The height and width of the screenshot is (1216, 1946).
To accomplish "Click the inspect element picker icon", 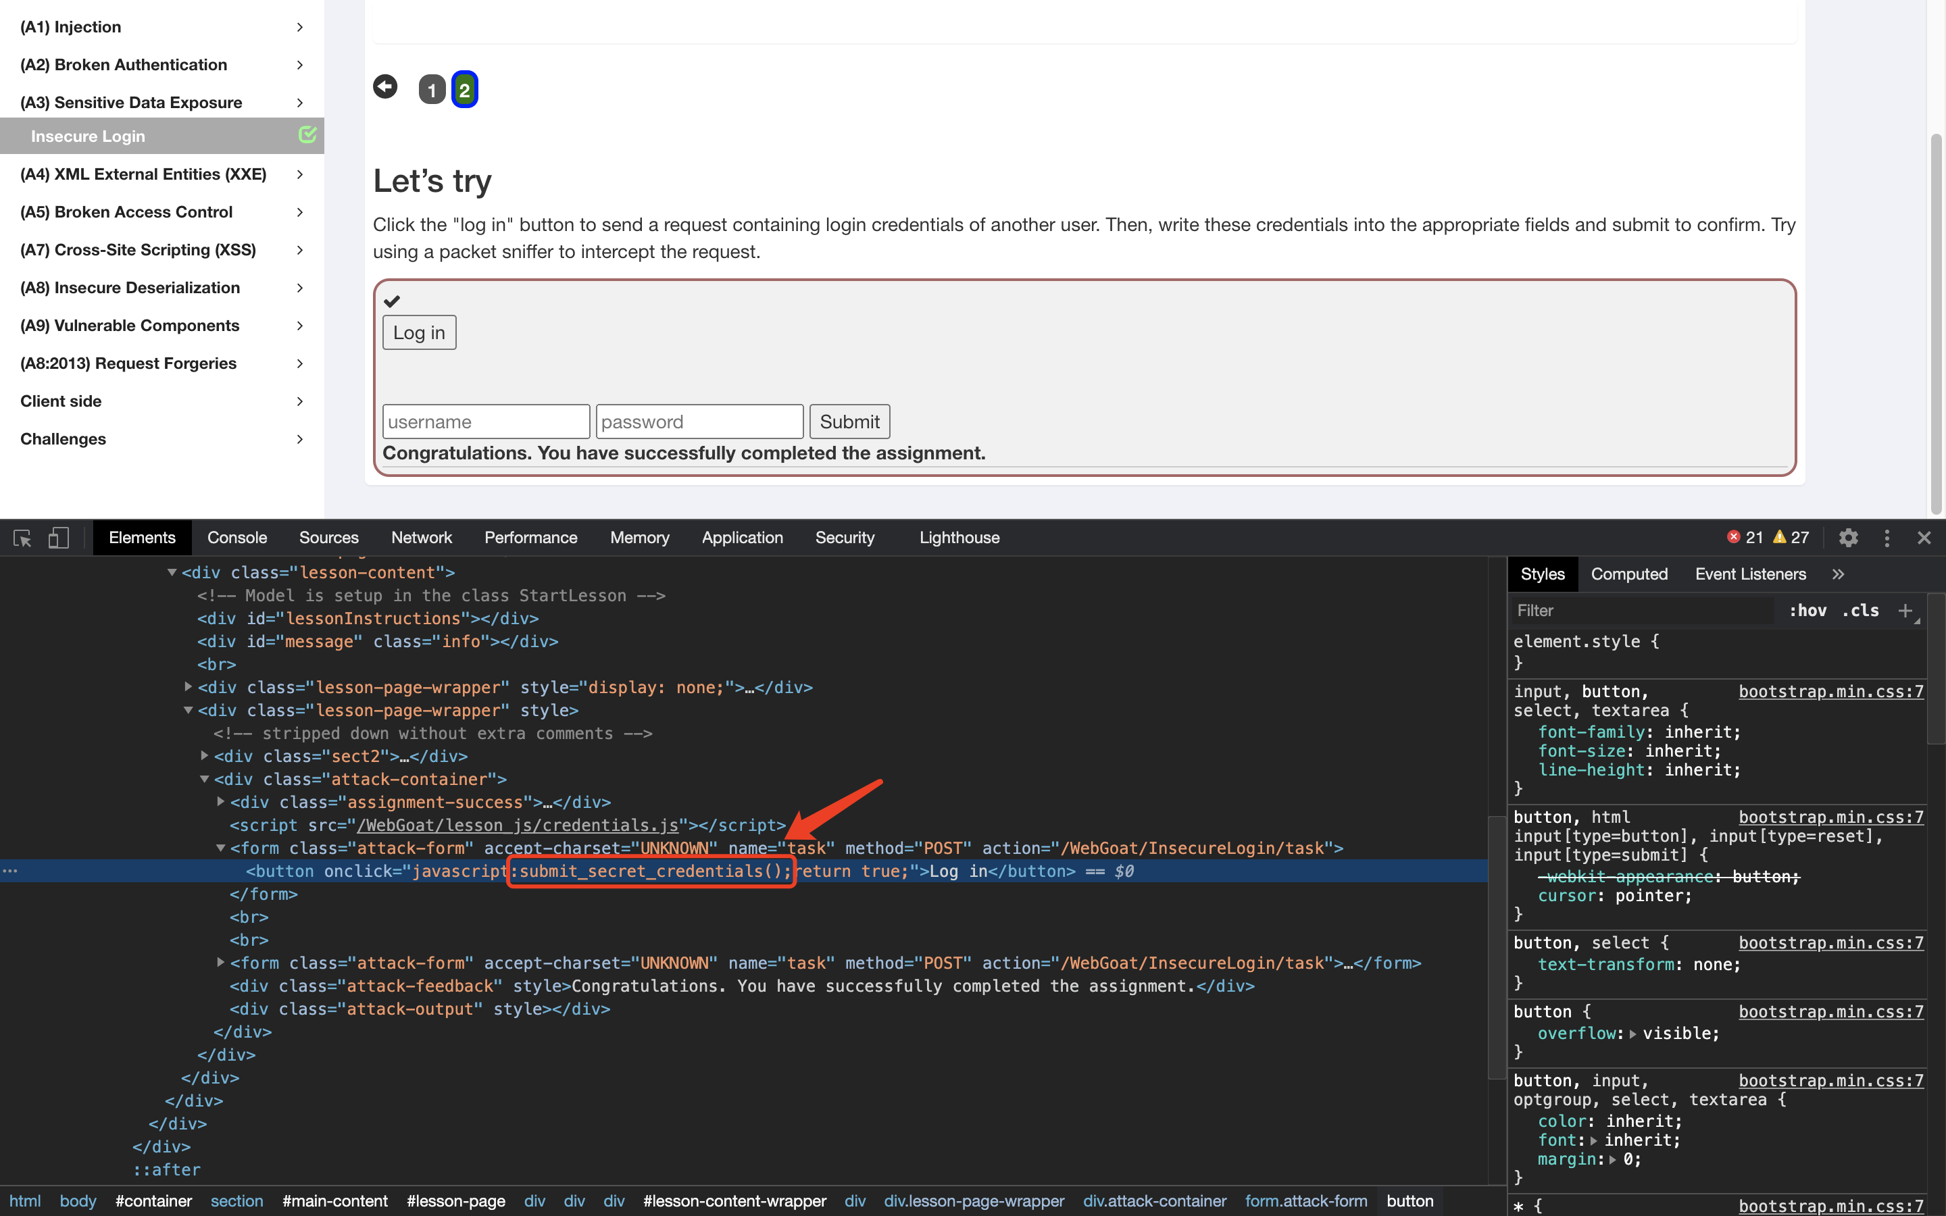I will point(22,538).
